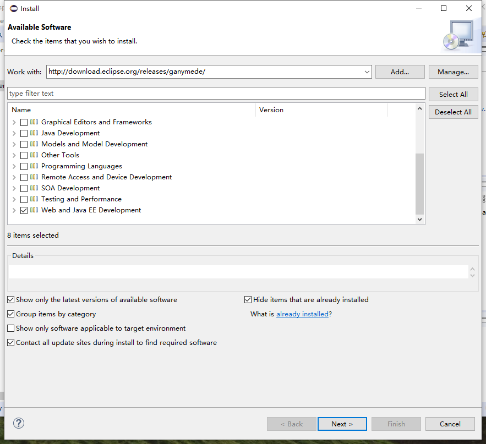Image resolution: width=486 pixels, height=444 pixels.
Task: Check the Other Tools checkbox
Action: coord(24,156)
